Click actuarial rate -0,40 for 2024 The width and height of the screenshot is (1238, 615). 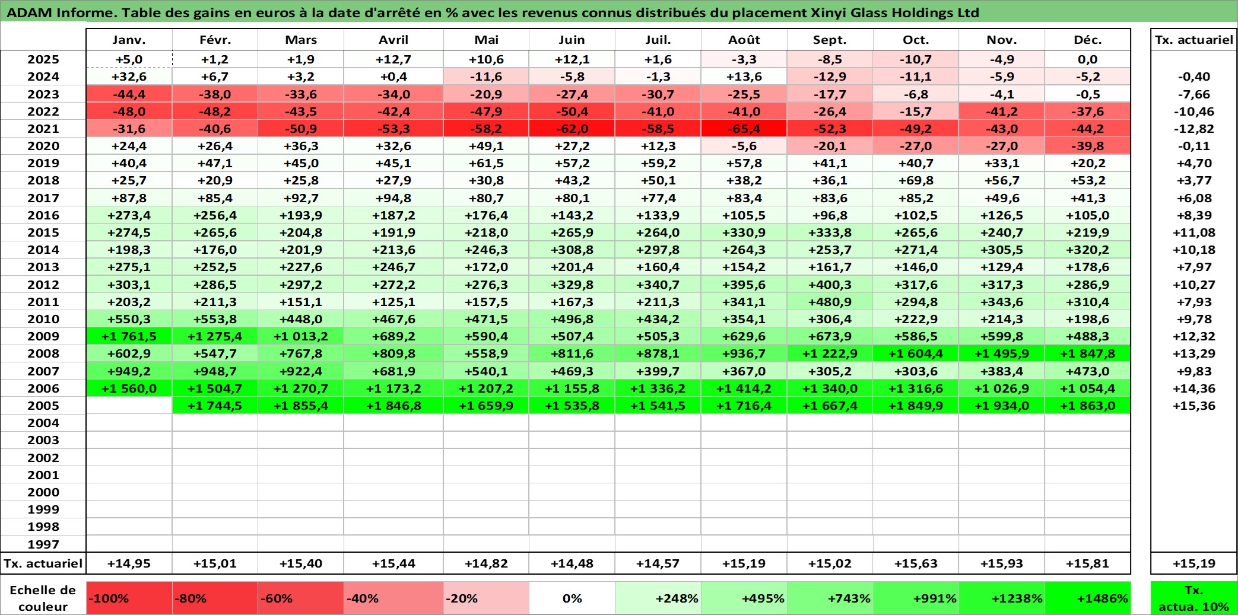click(x=1194, y=77)
